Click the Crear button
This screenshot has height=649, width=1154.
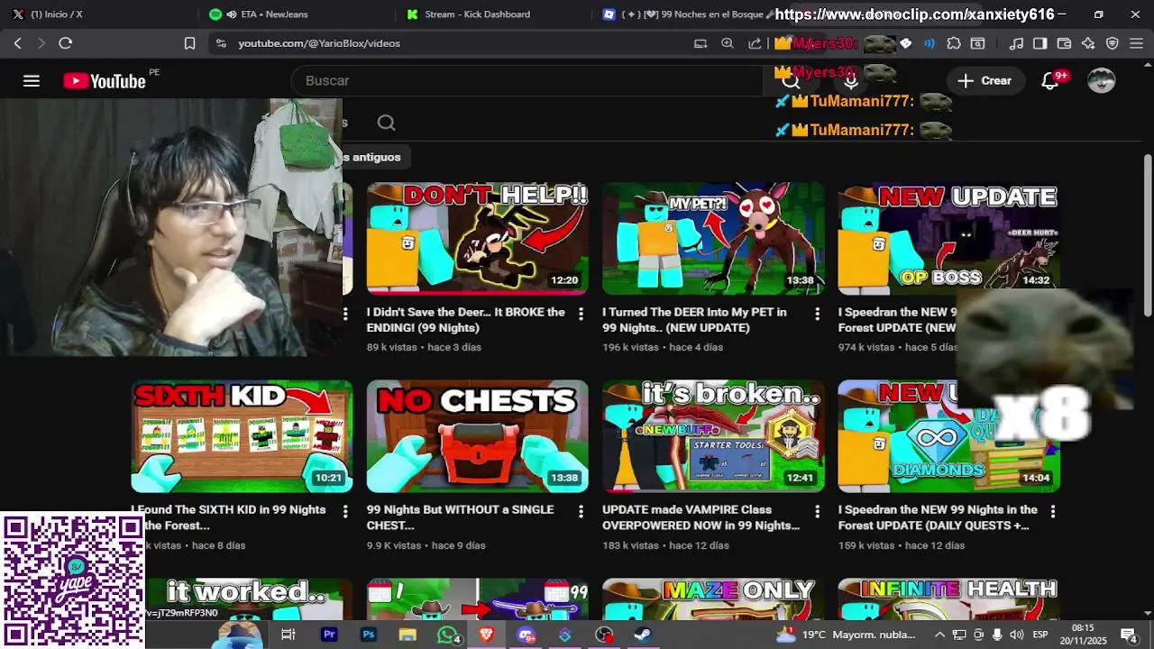click(x=985, y=80)
